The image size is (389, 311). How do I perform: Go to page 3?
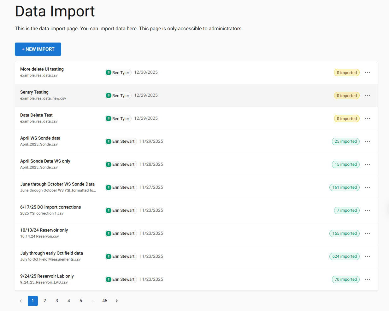(x=57, y=301)
